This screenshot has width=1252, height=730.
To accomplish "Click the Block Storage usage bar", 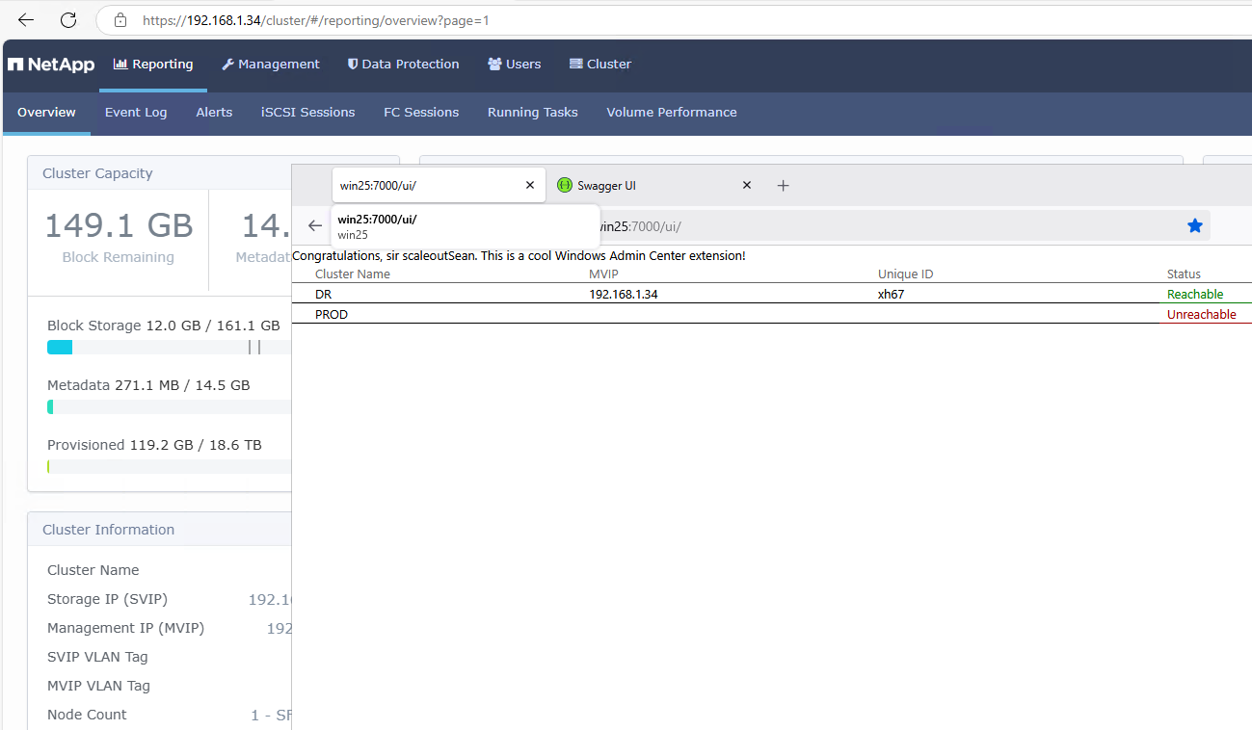I will [169, 347].
